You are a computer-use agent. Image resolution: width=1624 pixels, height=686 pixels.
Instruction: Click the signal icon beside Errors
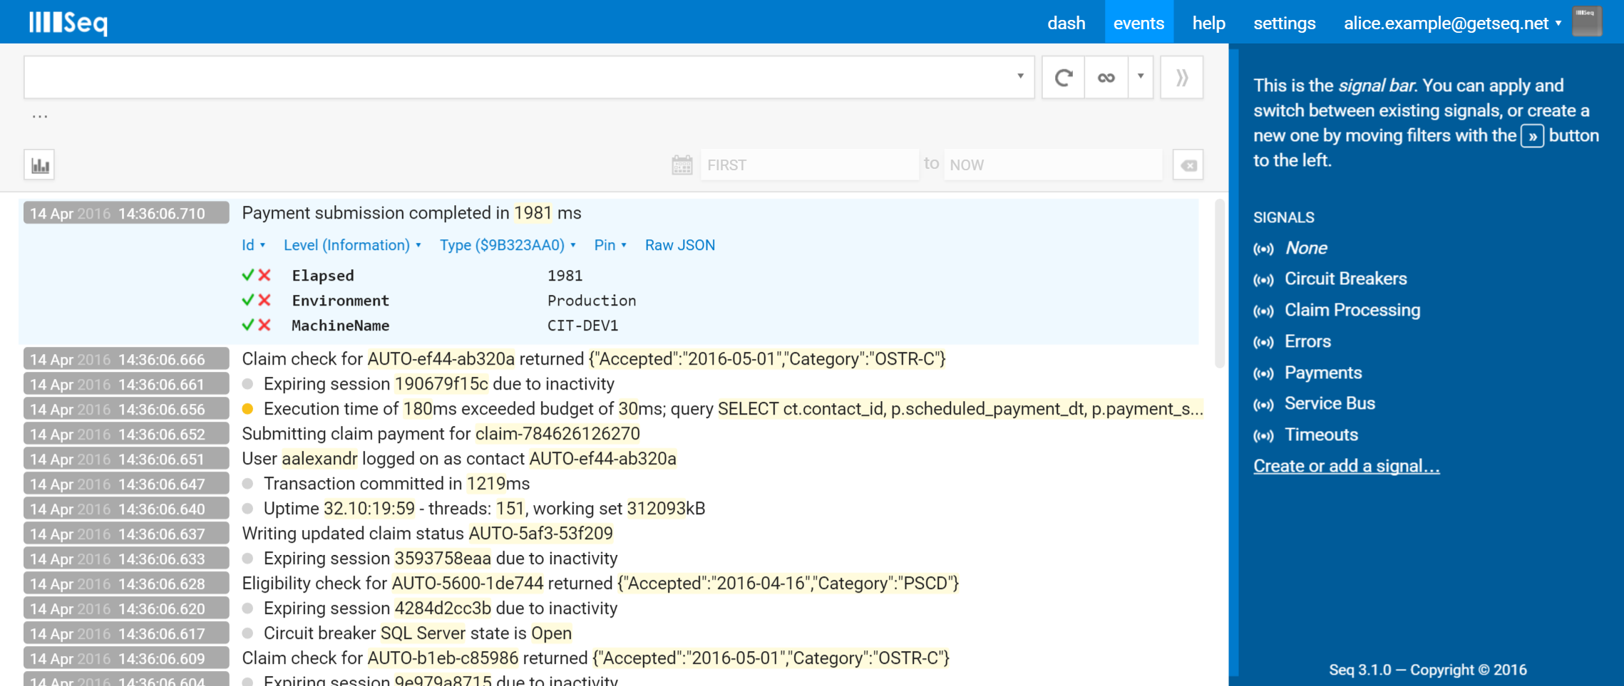point(1263,343)
